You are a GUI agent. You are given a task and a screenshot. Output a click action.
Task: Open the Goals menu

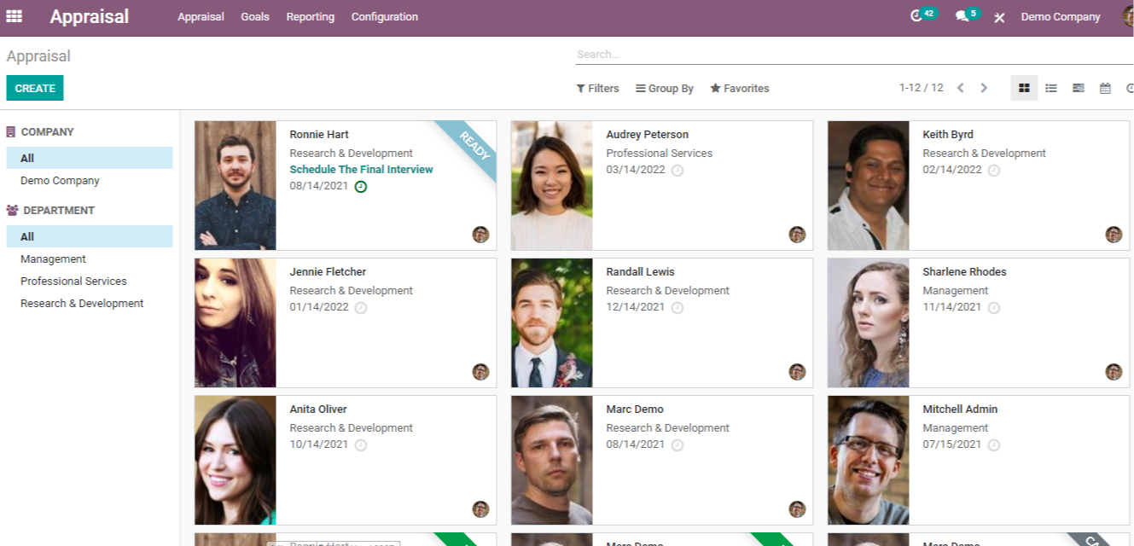pyautogui.click(x=255, y=17)
